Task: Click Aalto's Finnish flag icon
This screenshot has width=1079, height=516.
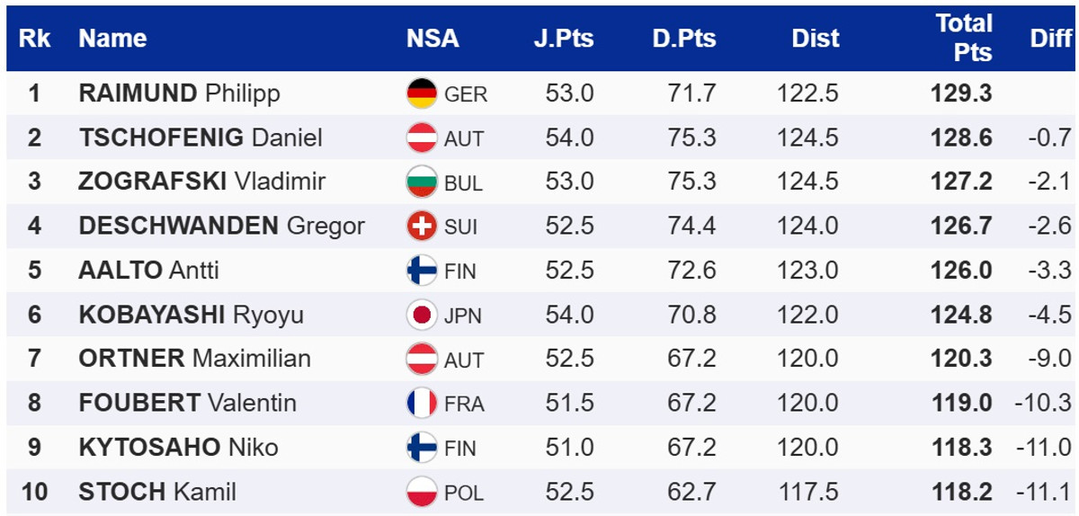Action: (422, 270)
